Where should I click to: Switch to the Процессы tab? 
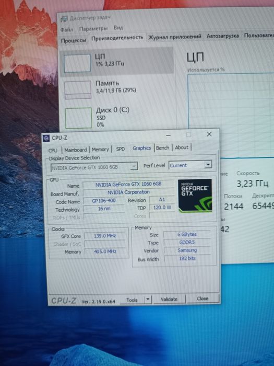click(x=74, y=40)
